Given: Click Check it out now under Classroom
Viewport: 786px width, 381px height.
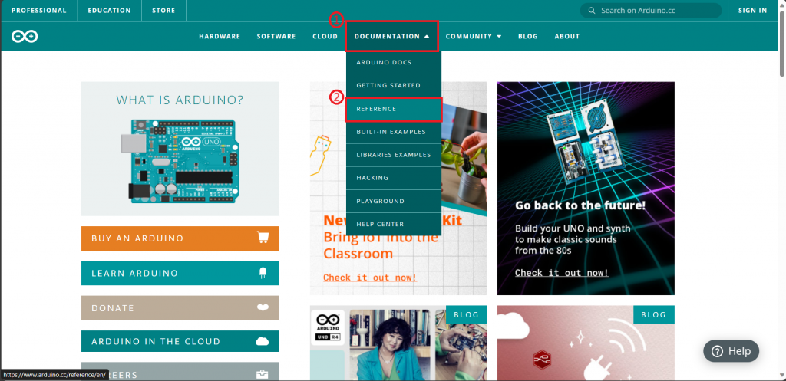Looking at the screenshot, I should 370,278.
